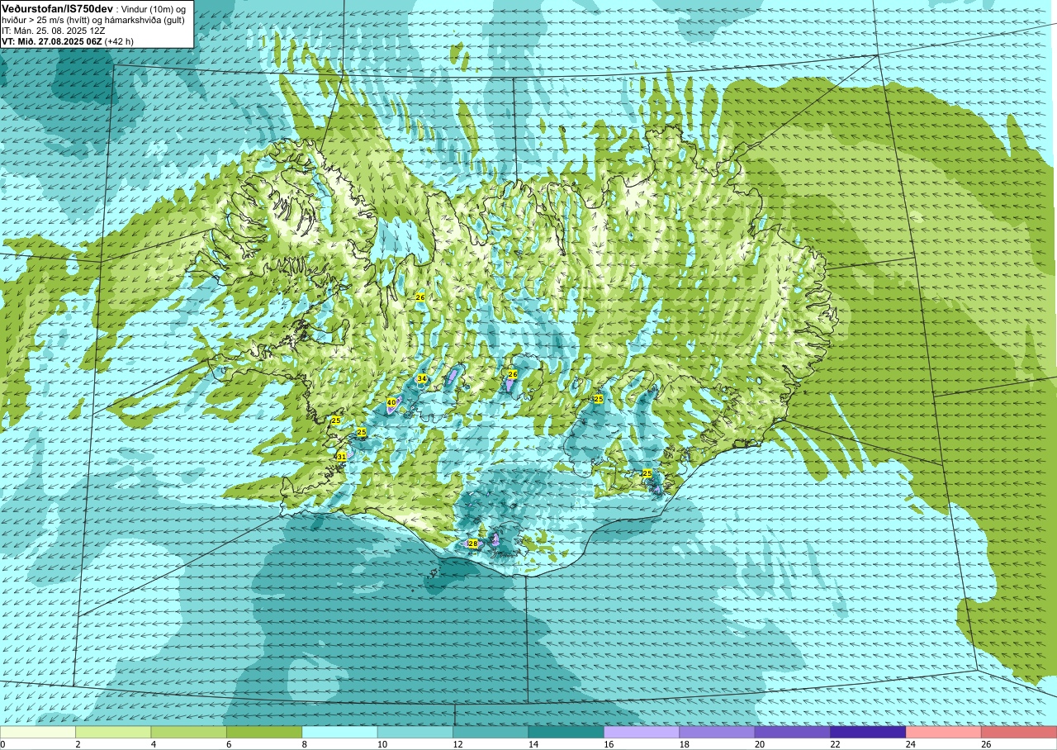Select the yellow gust label 28 near south coast
The image size is (1057, 750).
(x=473, y=544)
